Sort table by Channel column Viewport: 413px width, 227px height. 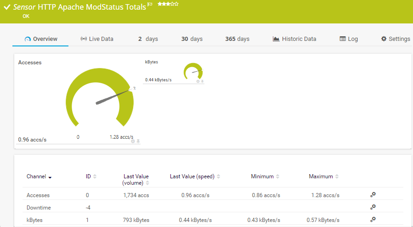39,176
